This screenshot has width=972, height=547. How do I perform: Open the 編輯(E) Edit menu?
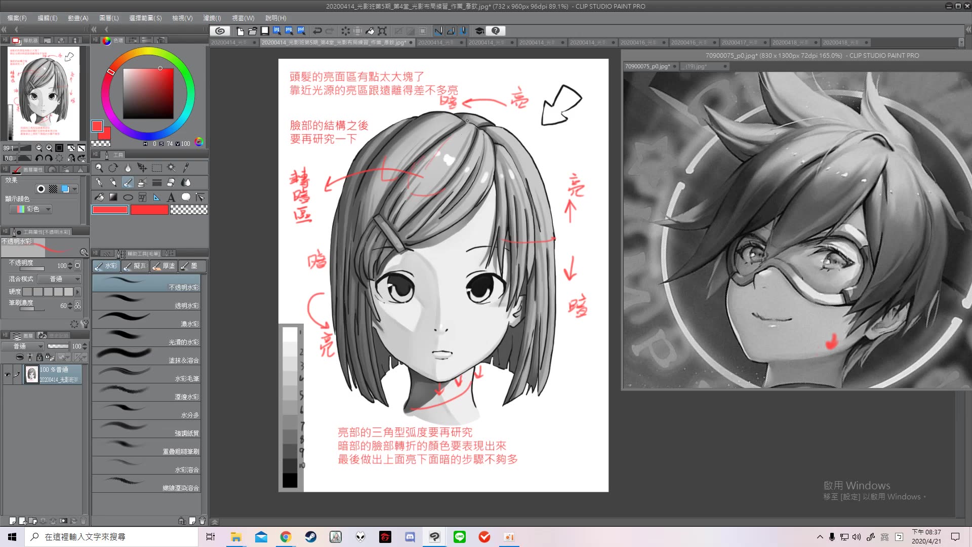pyautogui.click(x=48, y=18)
